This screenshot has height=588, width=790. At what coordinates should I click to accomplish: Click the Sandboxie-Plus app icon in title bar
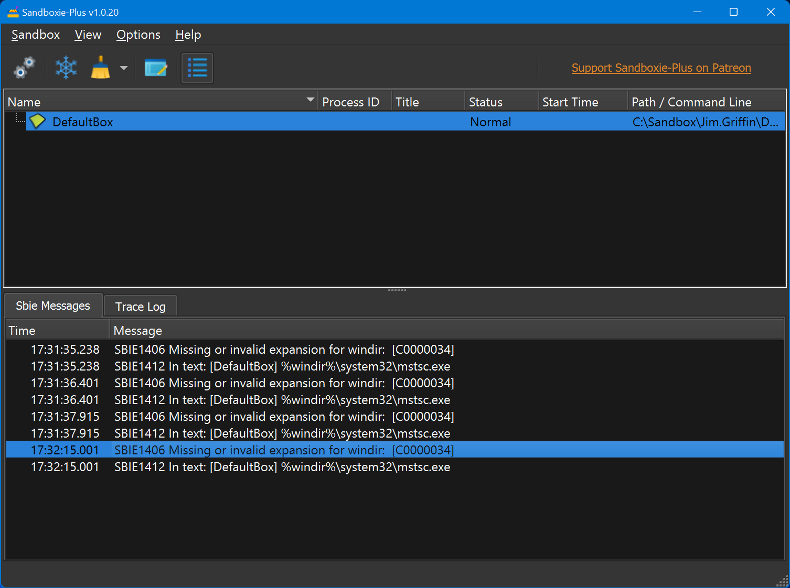click(13, 12)
